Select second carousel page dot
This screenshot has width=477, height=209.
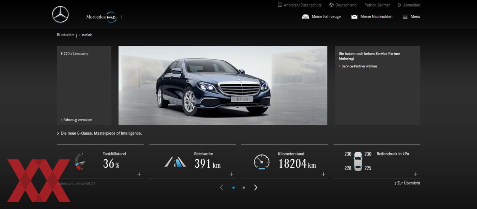244,188
